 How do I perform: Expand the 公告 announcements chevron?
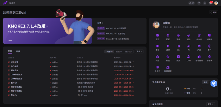pyautogui.click(x=103, y=23)
